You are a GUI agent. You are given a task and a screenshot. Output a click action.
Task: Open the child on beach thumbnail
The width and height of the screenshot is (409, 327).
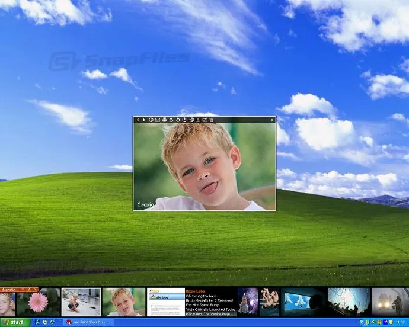coord(81,302)
